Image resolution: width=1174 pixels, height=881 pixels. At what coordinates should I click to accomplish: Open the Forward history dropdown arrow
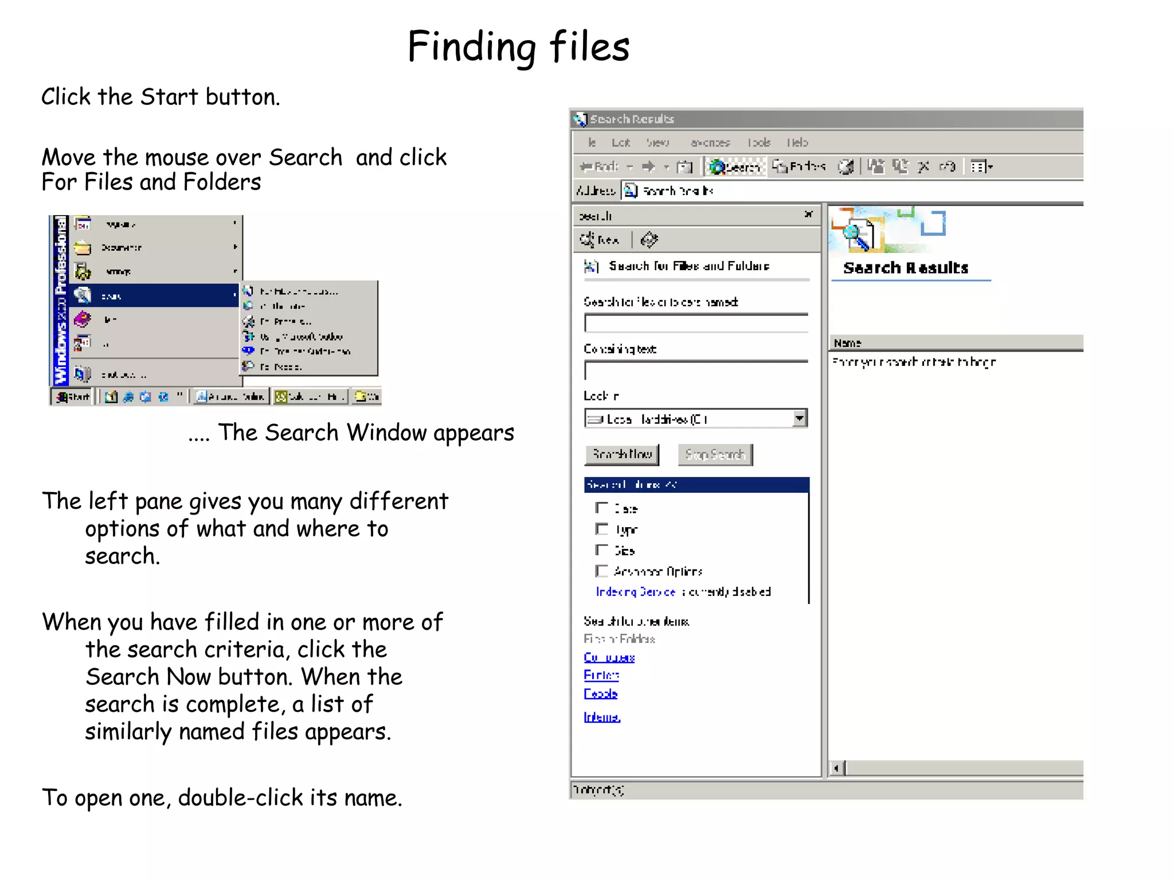(x=666, y=167)
